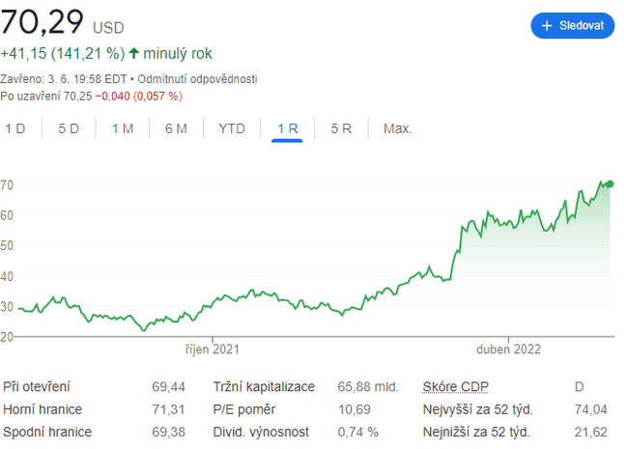Click the P/E poměr label
The height and width of the screenshot is (449, 628).
tap(246, 409)
